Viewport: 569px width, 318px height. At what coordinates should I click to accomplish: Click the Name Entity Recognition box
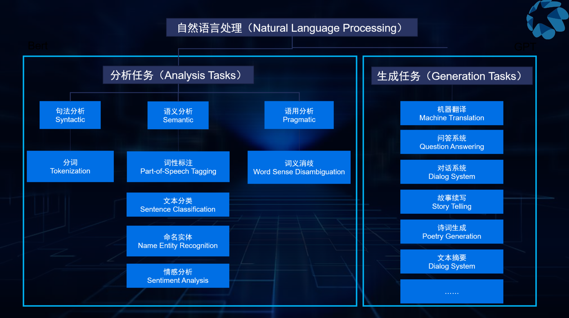click(178, 241)
